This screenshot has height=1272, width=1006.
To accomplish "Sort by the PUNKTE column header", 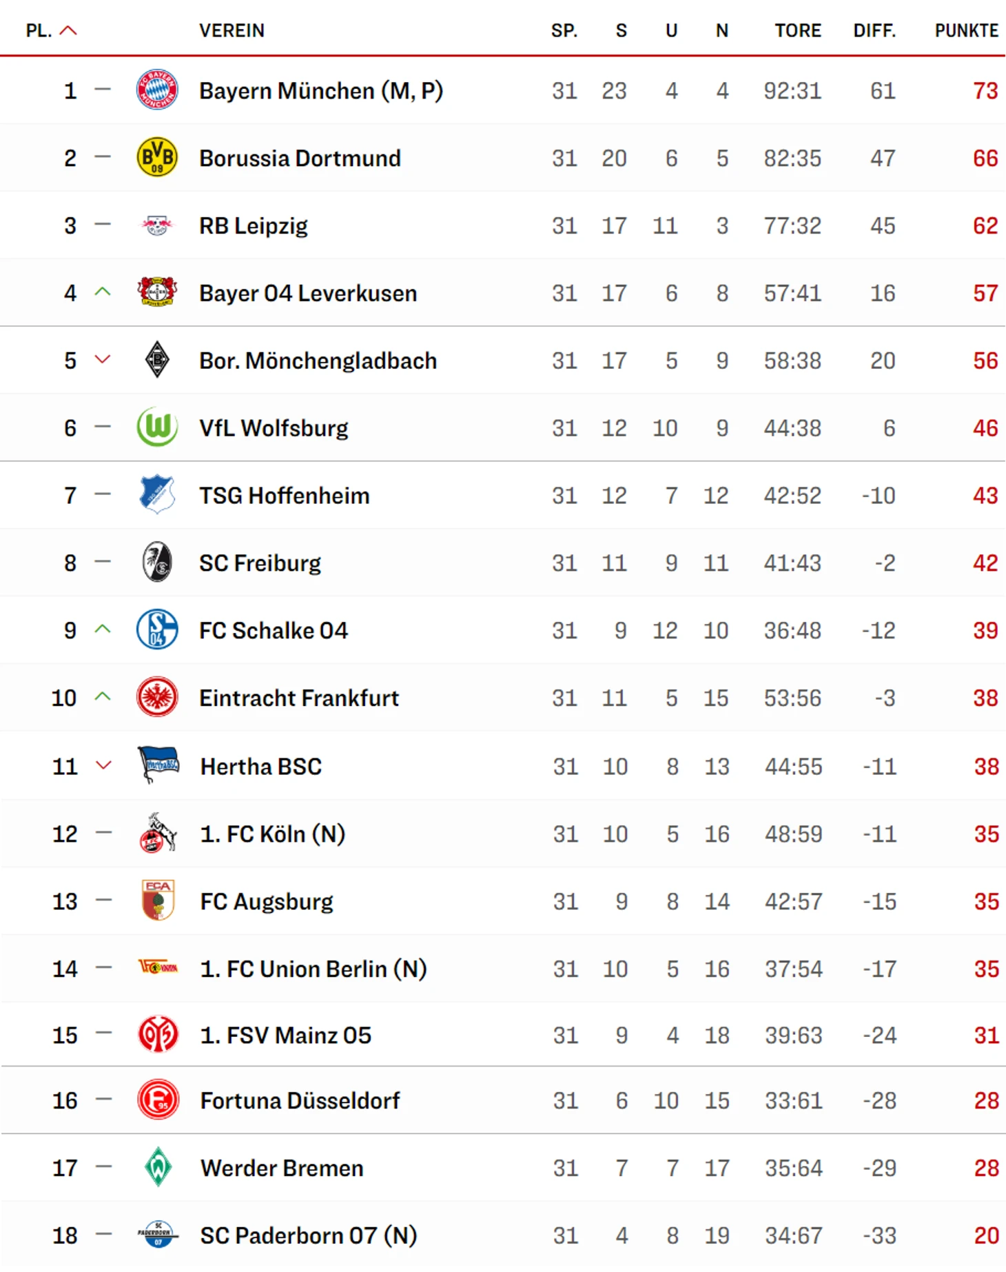I will click(x=966, y=30).
